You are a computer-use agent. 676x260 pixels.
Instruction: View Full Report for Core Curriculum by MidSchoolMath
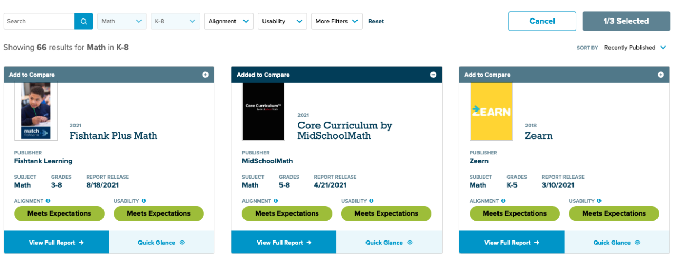284,243
